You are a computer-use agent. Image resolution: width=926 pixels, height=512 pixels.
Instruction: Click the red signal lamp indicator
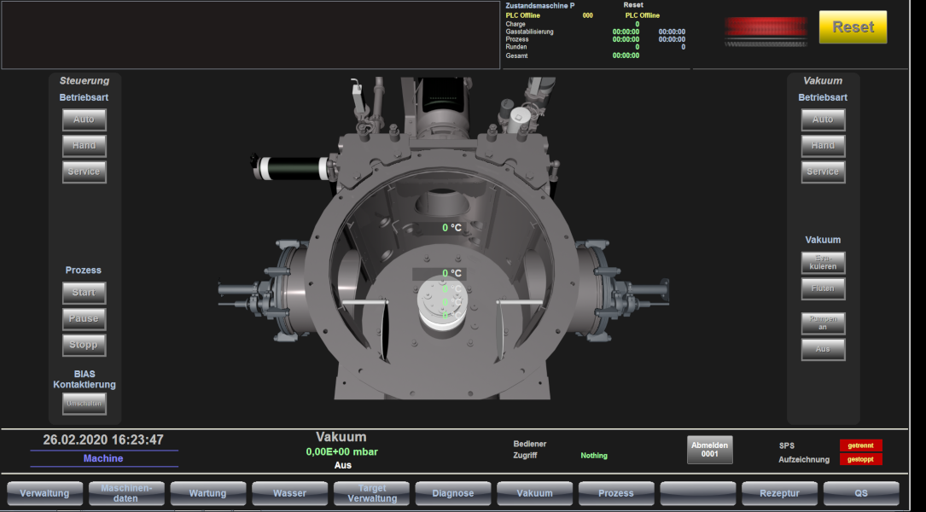pos(765,28)
